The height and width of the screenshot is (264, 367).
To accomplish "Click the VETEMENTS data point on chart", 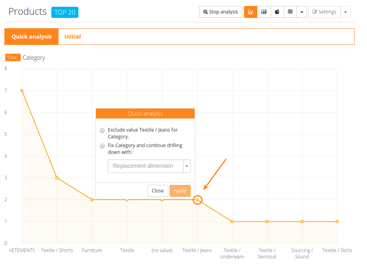I will coord(22,91).
